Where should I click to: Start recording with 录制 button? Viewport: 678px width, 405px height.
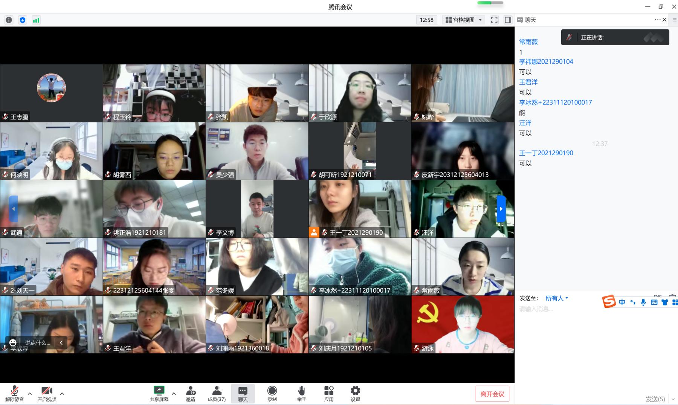pyautogui.click(x=272, y=393)
